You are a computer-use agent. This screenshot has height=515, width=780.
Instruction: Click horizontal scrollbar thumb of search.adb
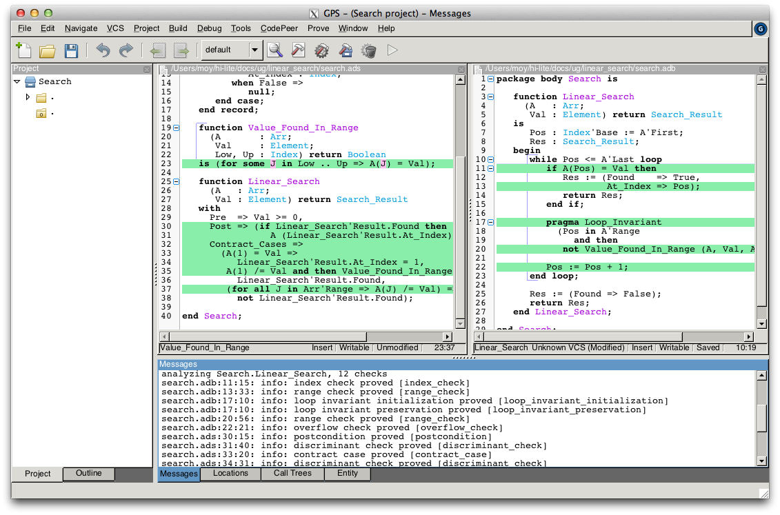(x=583, y=336)
